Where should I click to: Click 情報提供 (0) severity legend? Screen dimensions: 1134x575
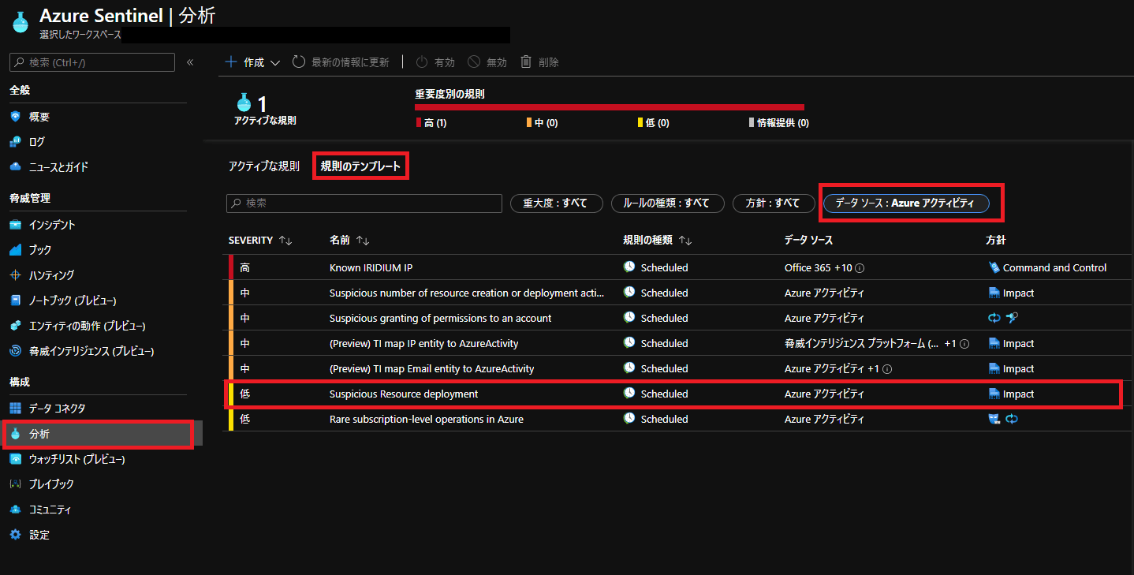[778, 123]
